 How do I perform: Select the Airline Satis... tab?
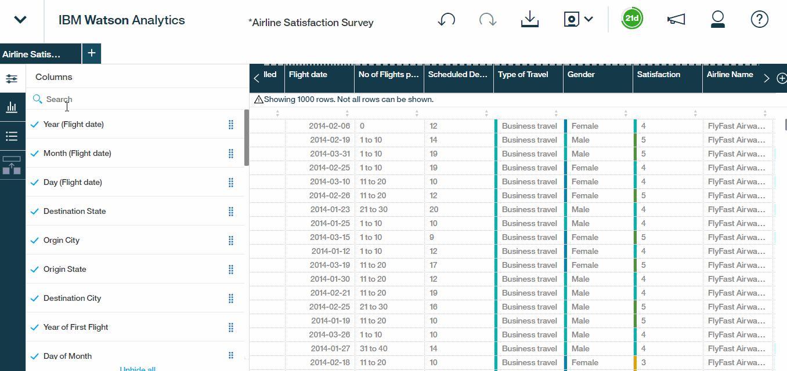[41, 54]
